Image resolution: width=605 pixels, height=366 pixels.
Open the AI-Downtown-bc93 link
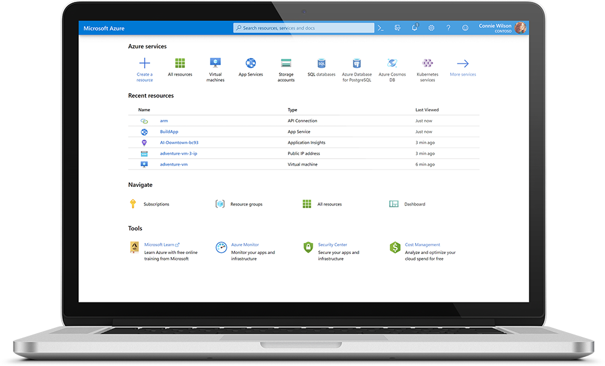(x=179, y=142)
